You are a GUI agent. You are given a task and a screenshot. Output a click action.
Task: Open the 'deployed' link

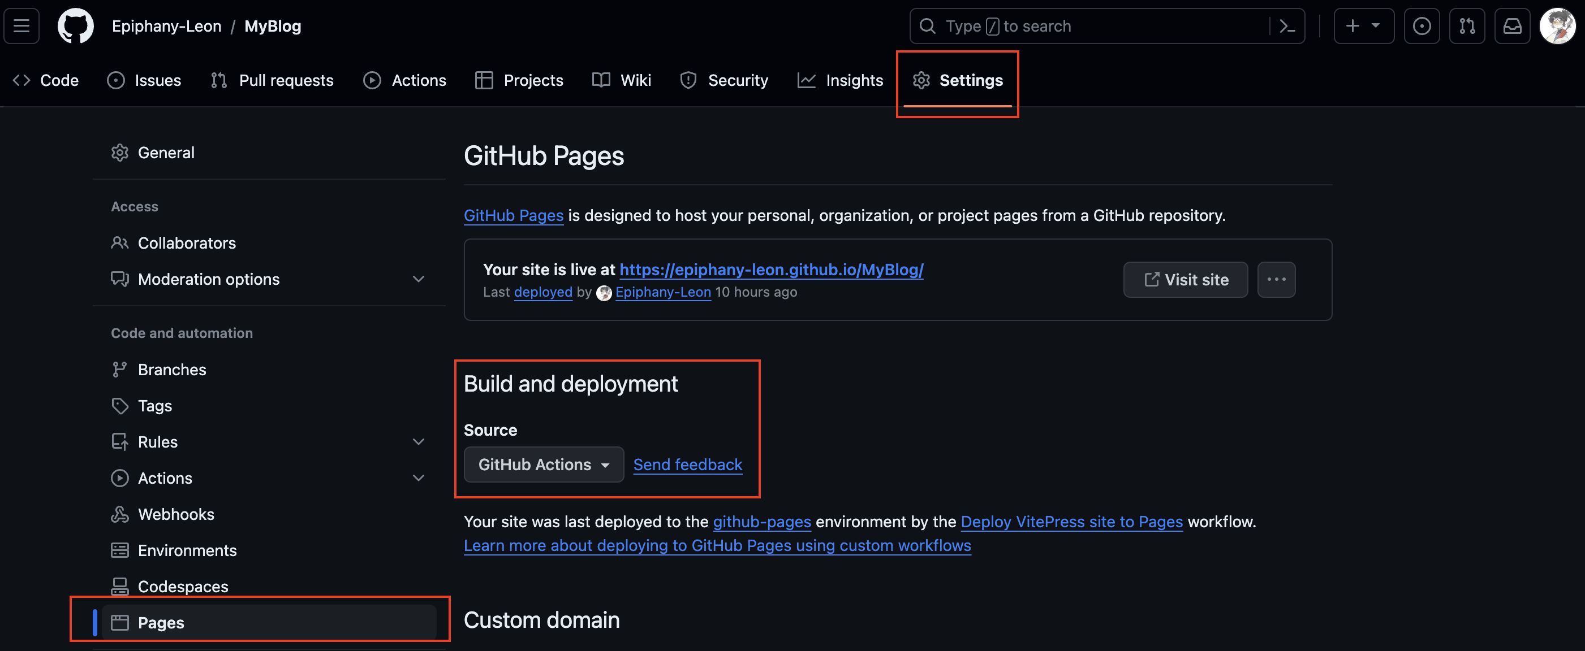coord(542,293)
